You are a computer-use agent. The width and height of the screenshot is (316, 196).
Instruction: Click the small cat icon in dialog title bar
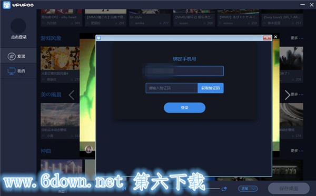point(98,38)
